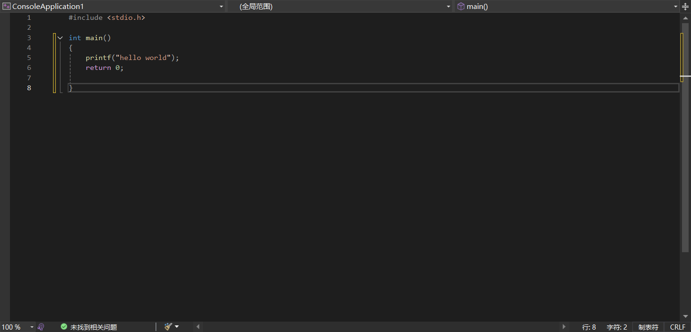
Task: Click the horizontal scrollbar left arrow
Action: click(x=198, y=327)
